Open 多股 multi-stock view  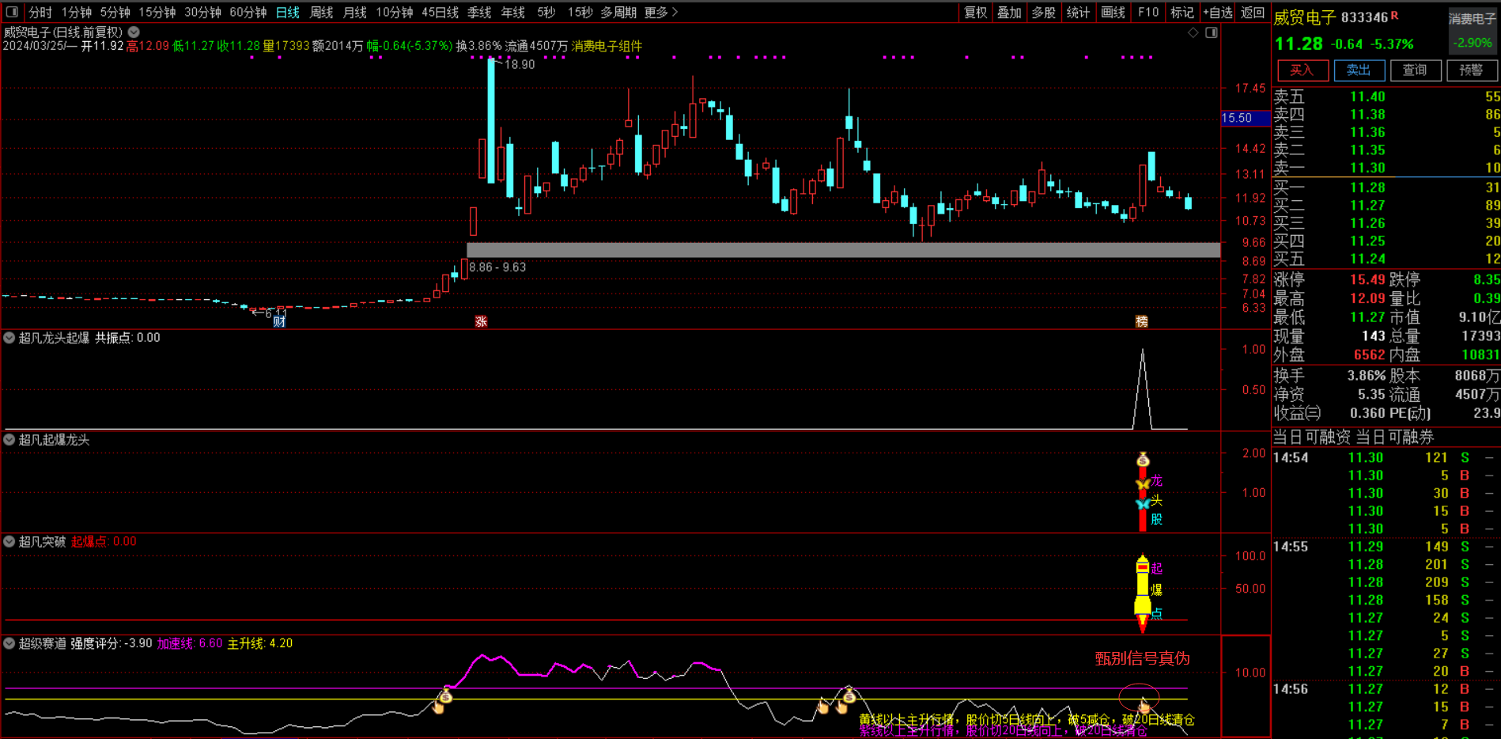pos(1044,13)
